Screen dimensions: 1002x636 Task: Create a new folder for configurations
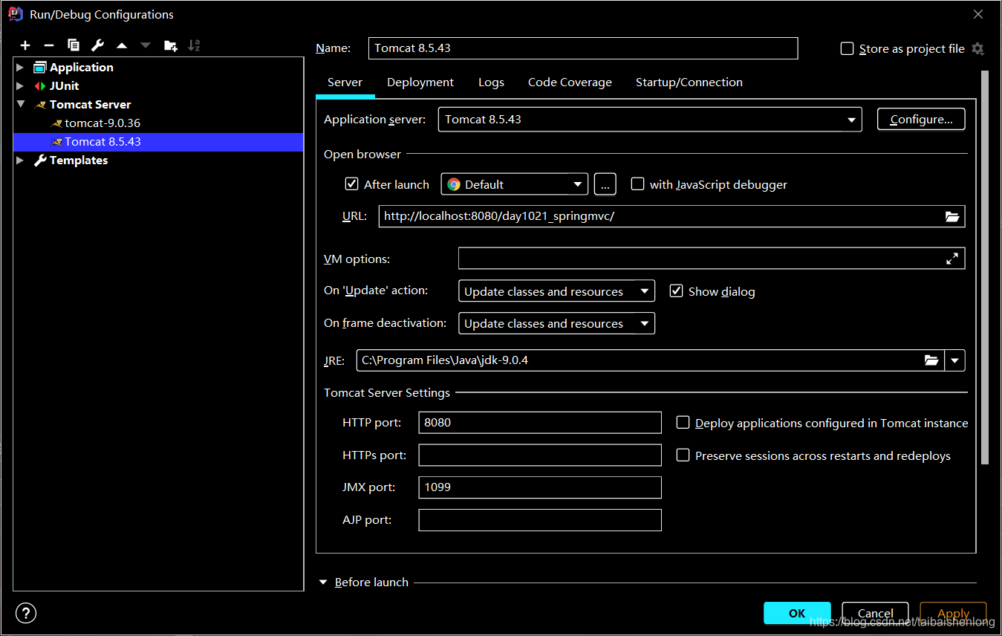pyautogui.click(x=170, y=45)
